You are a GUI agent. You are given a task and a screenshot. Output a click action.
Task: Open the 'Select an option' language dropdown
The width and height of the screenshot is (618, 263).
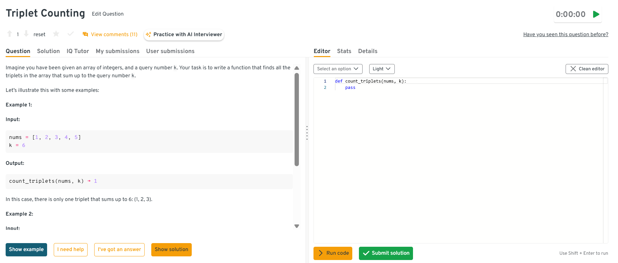click(x=338, y=69)
